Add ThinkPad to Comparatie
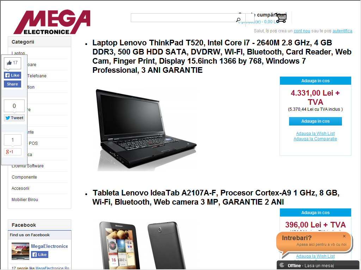 [x=315, y=139]
